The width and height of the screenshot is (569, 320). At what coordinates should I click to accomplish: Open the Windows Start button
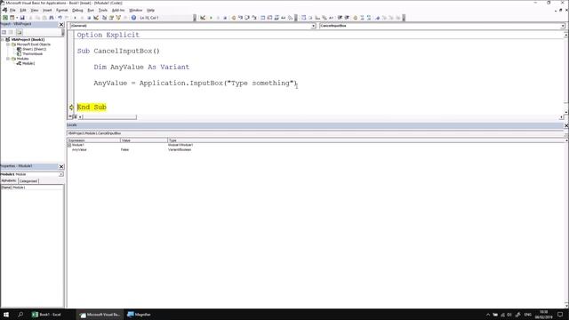(6, 315)
